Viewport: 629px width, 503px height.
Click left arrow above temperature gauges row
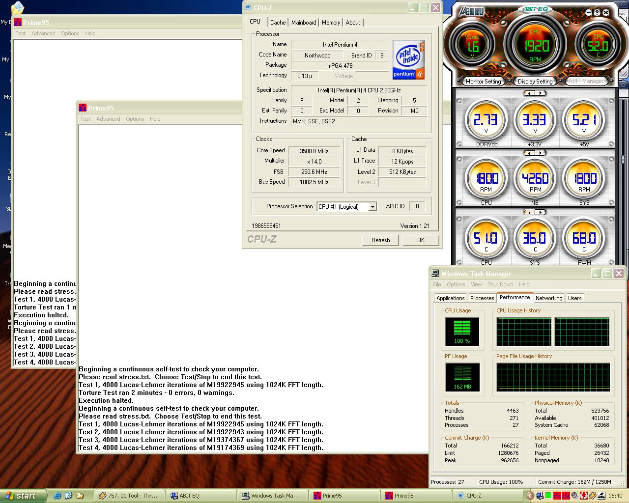coord(529,212)
